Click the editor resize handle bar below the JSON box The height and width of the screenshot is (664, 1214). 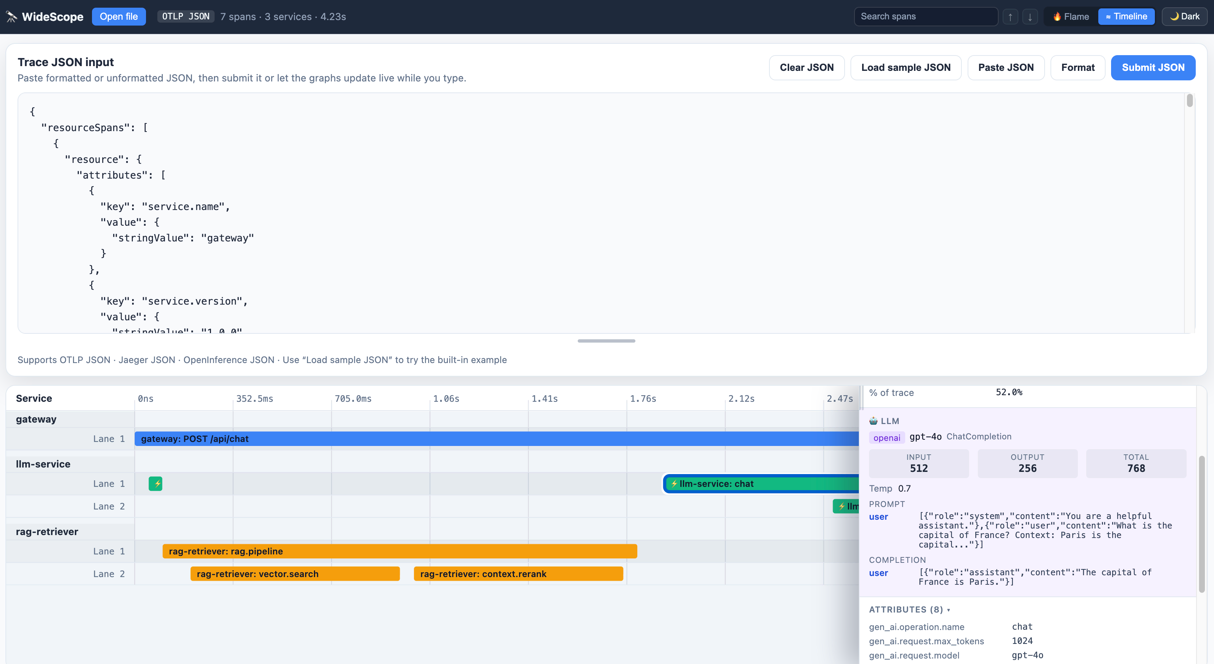[606, 340]
